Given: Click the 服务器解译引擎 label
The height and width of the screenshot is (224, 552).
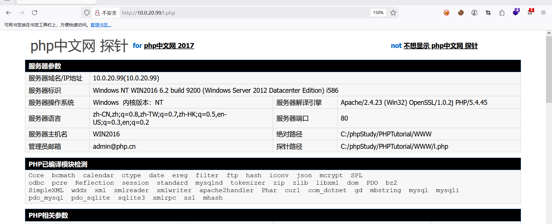Looking at the screenshot, I should coord(299,103).
